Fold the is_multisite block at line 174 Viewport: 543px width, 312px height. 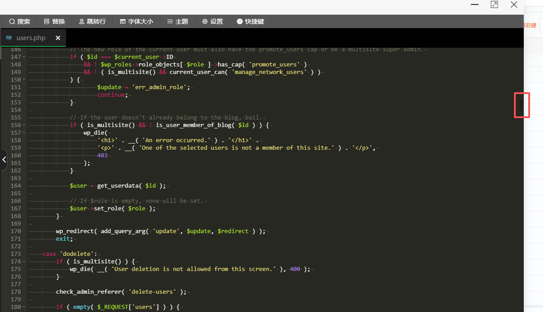click(x=24, y=262)
